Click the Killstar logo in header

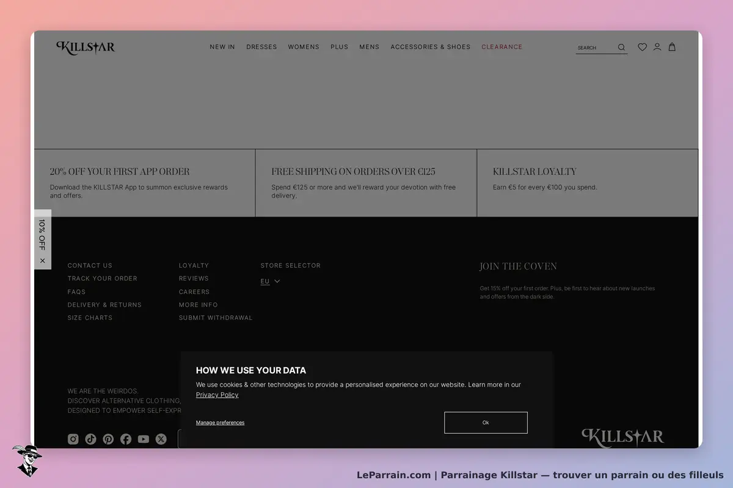pyautogui.click(x=86, y=48)
